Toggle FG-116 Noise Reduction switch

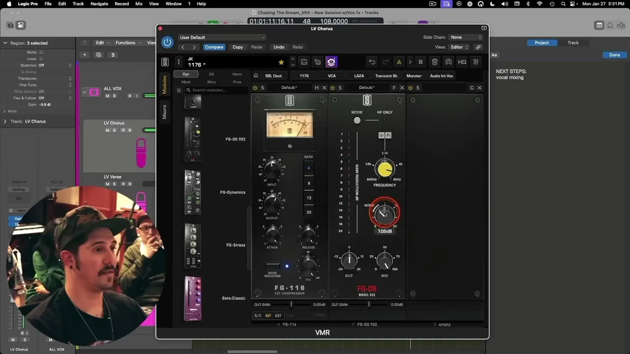coord(273,266)
